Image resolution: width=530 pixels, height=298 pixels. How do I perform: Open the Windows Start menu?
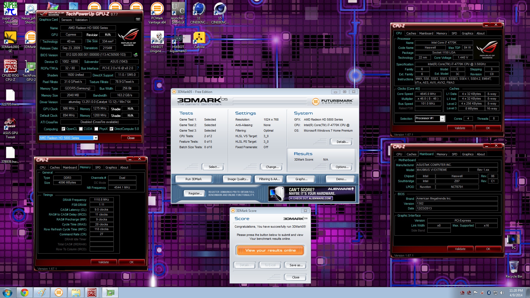click(7, 292)
